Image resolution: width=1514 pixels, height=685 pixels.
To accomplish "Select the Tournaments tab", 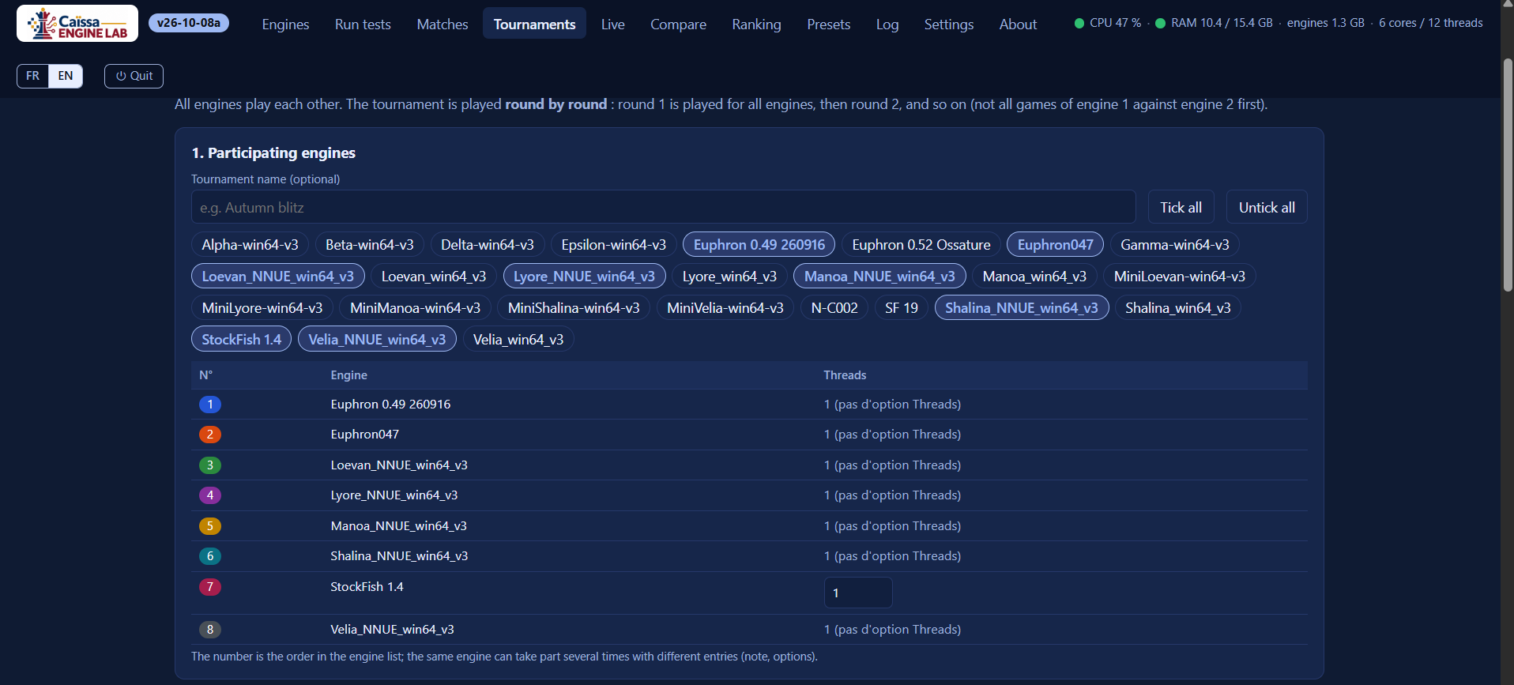I will pyautogui.click(x=534, y=24).
